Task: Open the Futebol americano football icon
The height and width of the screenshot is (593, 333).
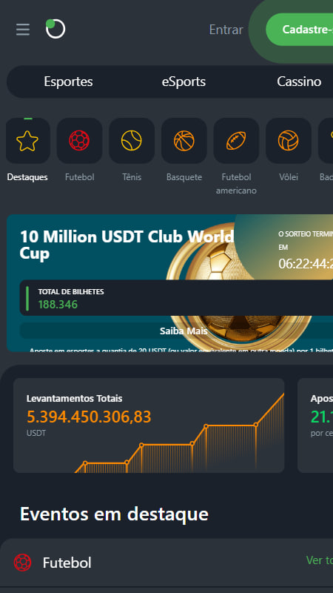Action: click(236, 141)
